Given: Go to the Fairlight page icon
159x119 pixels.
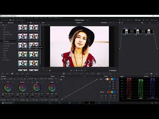Looking at the screenshot, I should click(x=99, y=103).
